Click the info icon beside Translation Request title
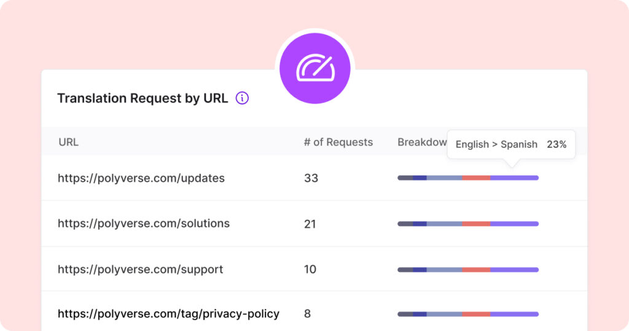 point(242,98)
